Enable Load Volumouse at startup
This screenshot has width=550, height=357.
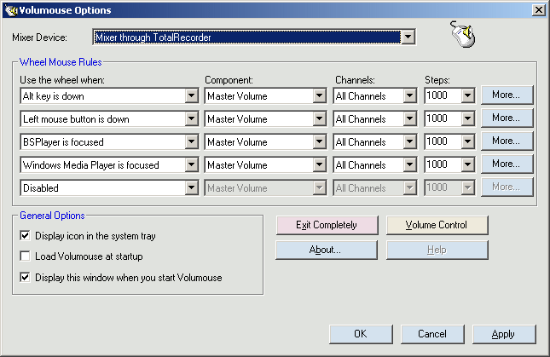[x=26, y=256]
